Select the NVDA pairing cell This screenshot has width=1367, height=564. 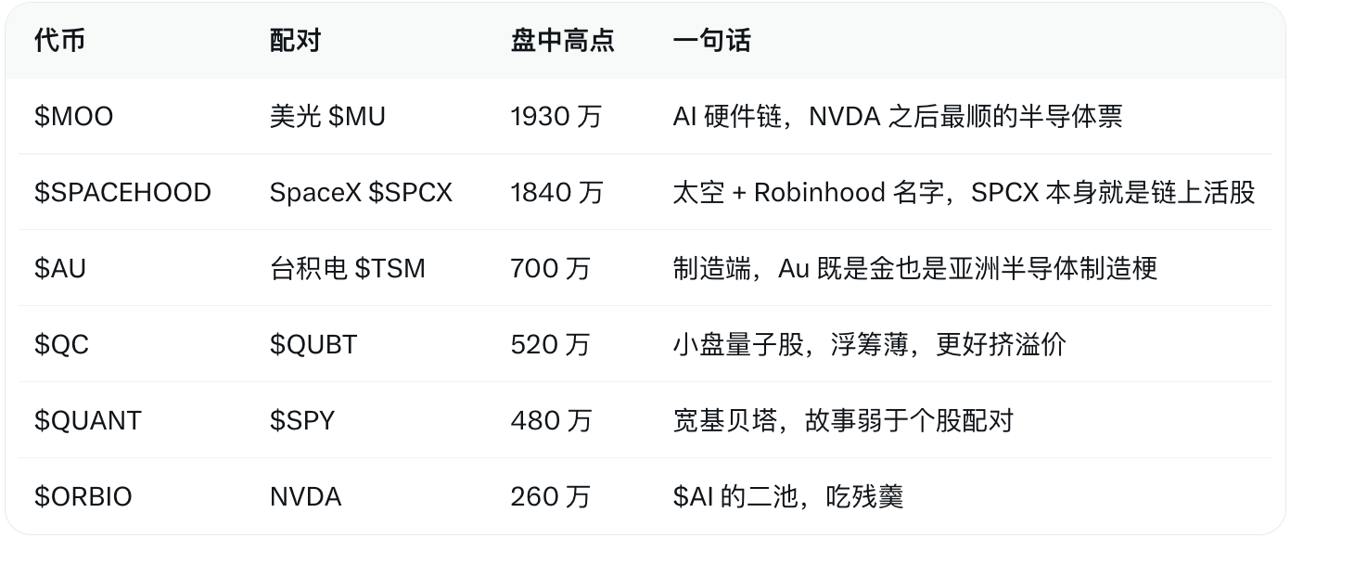coord(306,497)
